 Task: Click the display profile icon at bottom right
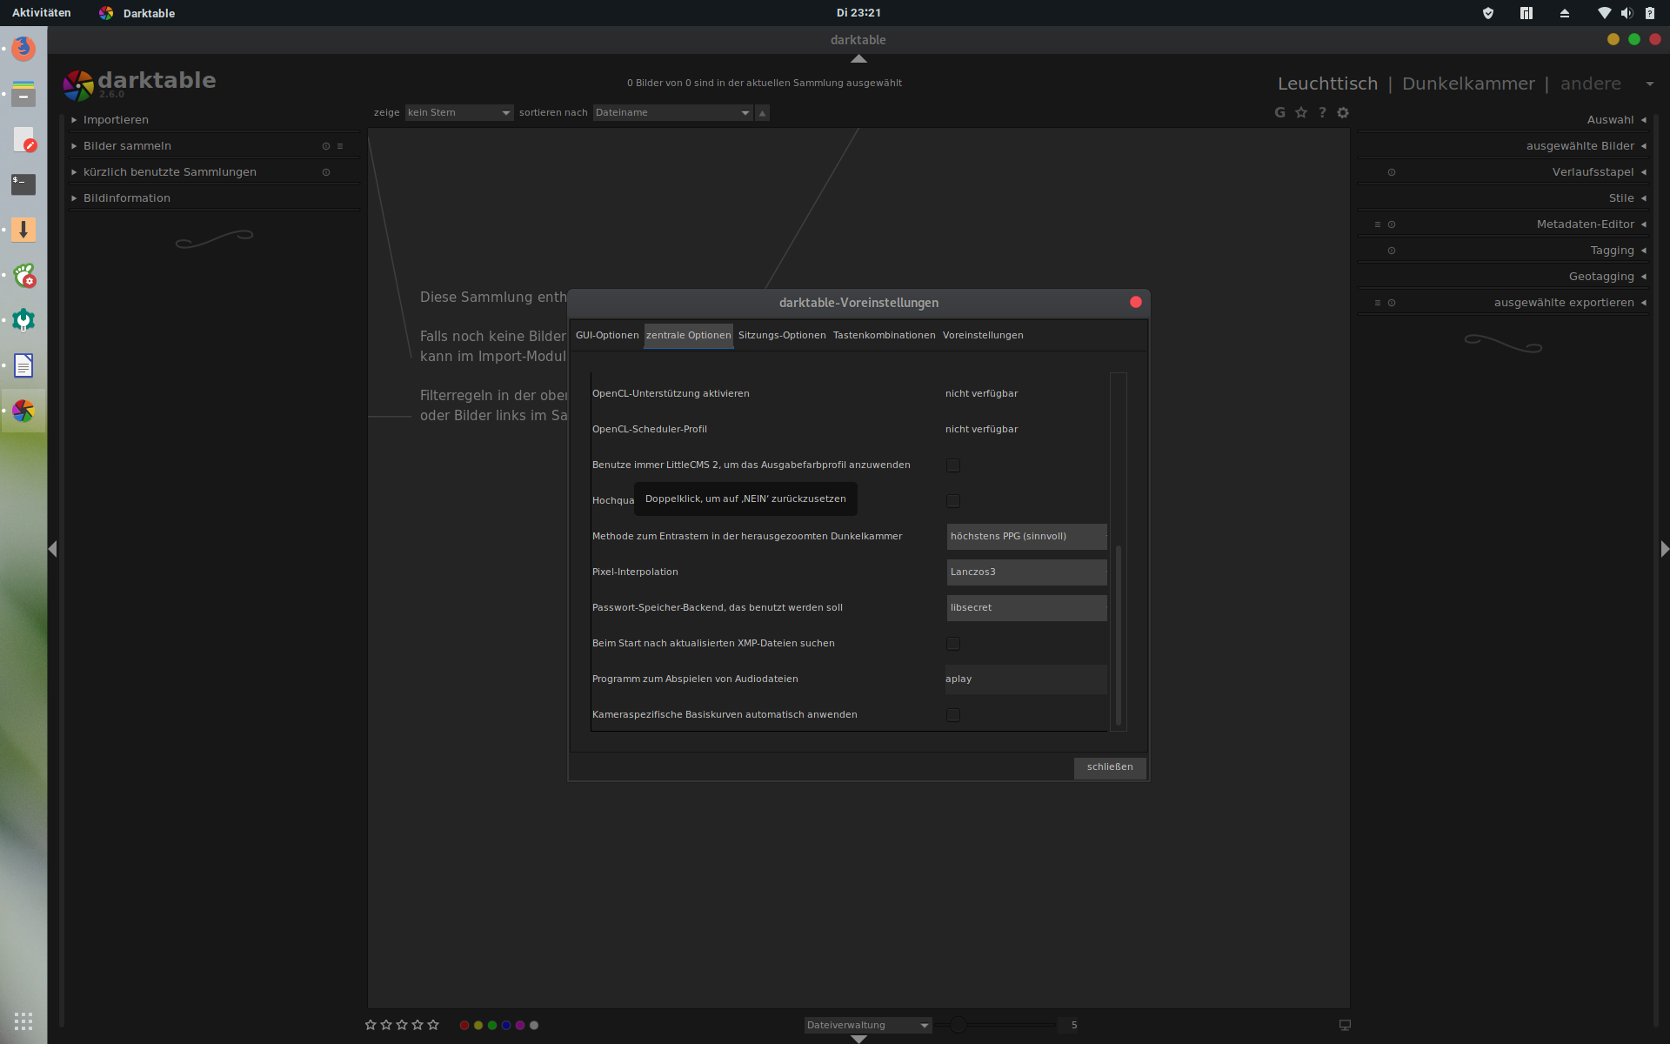point(1345,1025)
